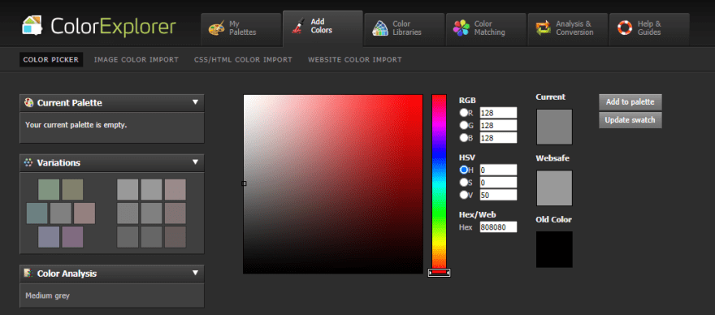Image resolution: width=715 pixels, height=315 pixels.
Task: Collapse the Current Palette panel arrow
Action: point(196,102)
